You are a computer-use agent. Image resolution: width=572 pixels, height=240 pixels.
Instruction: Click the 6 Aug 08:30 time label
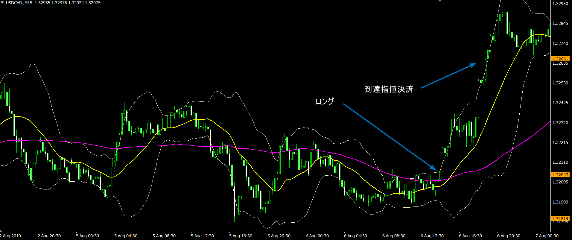point(394,236)
